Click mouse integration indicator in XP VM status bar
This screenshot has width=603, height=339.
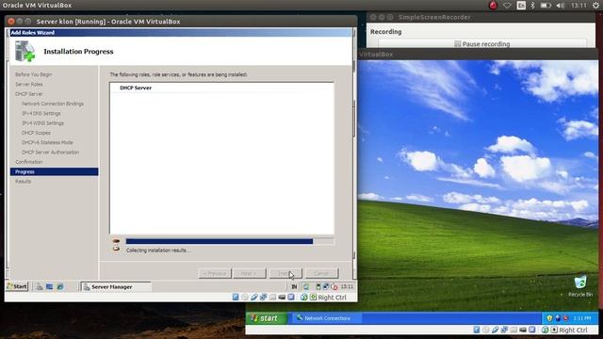[x=545, y=330]
